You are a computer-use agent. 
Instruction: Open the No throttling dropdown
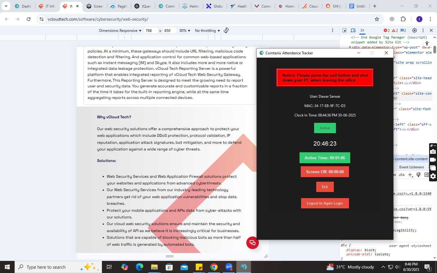tap(207, 31)
